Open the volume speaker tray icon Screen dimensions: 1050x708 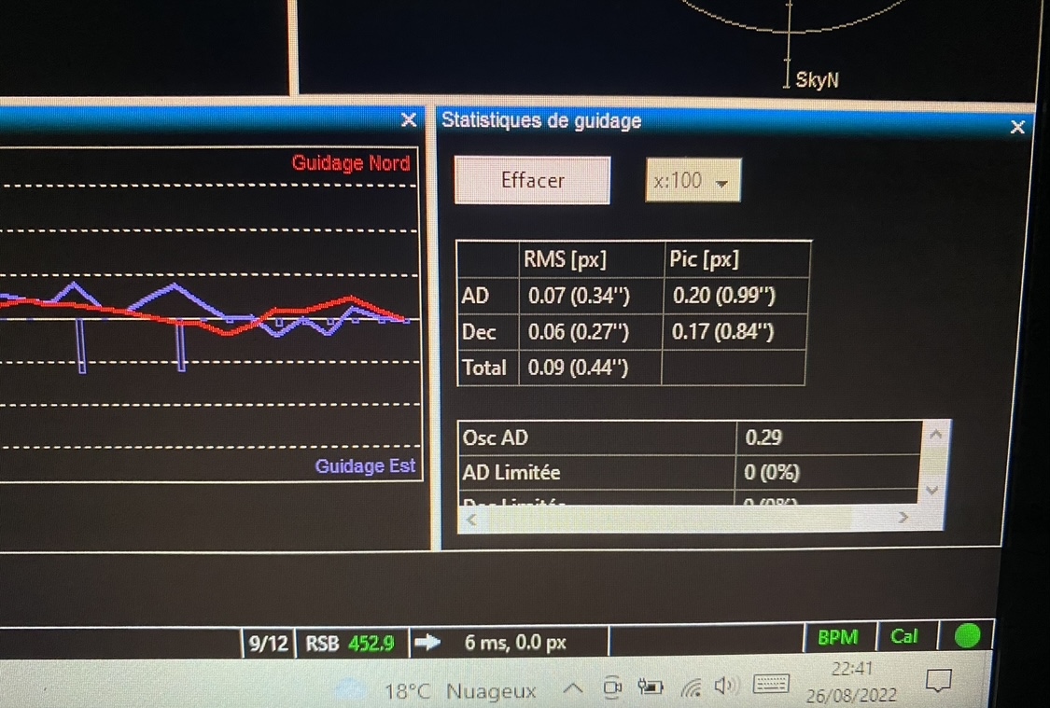pyautogui.click(x=725, y=686)
